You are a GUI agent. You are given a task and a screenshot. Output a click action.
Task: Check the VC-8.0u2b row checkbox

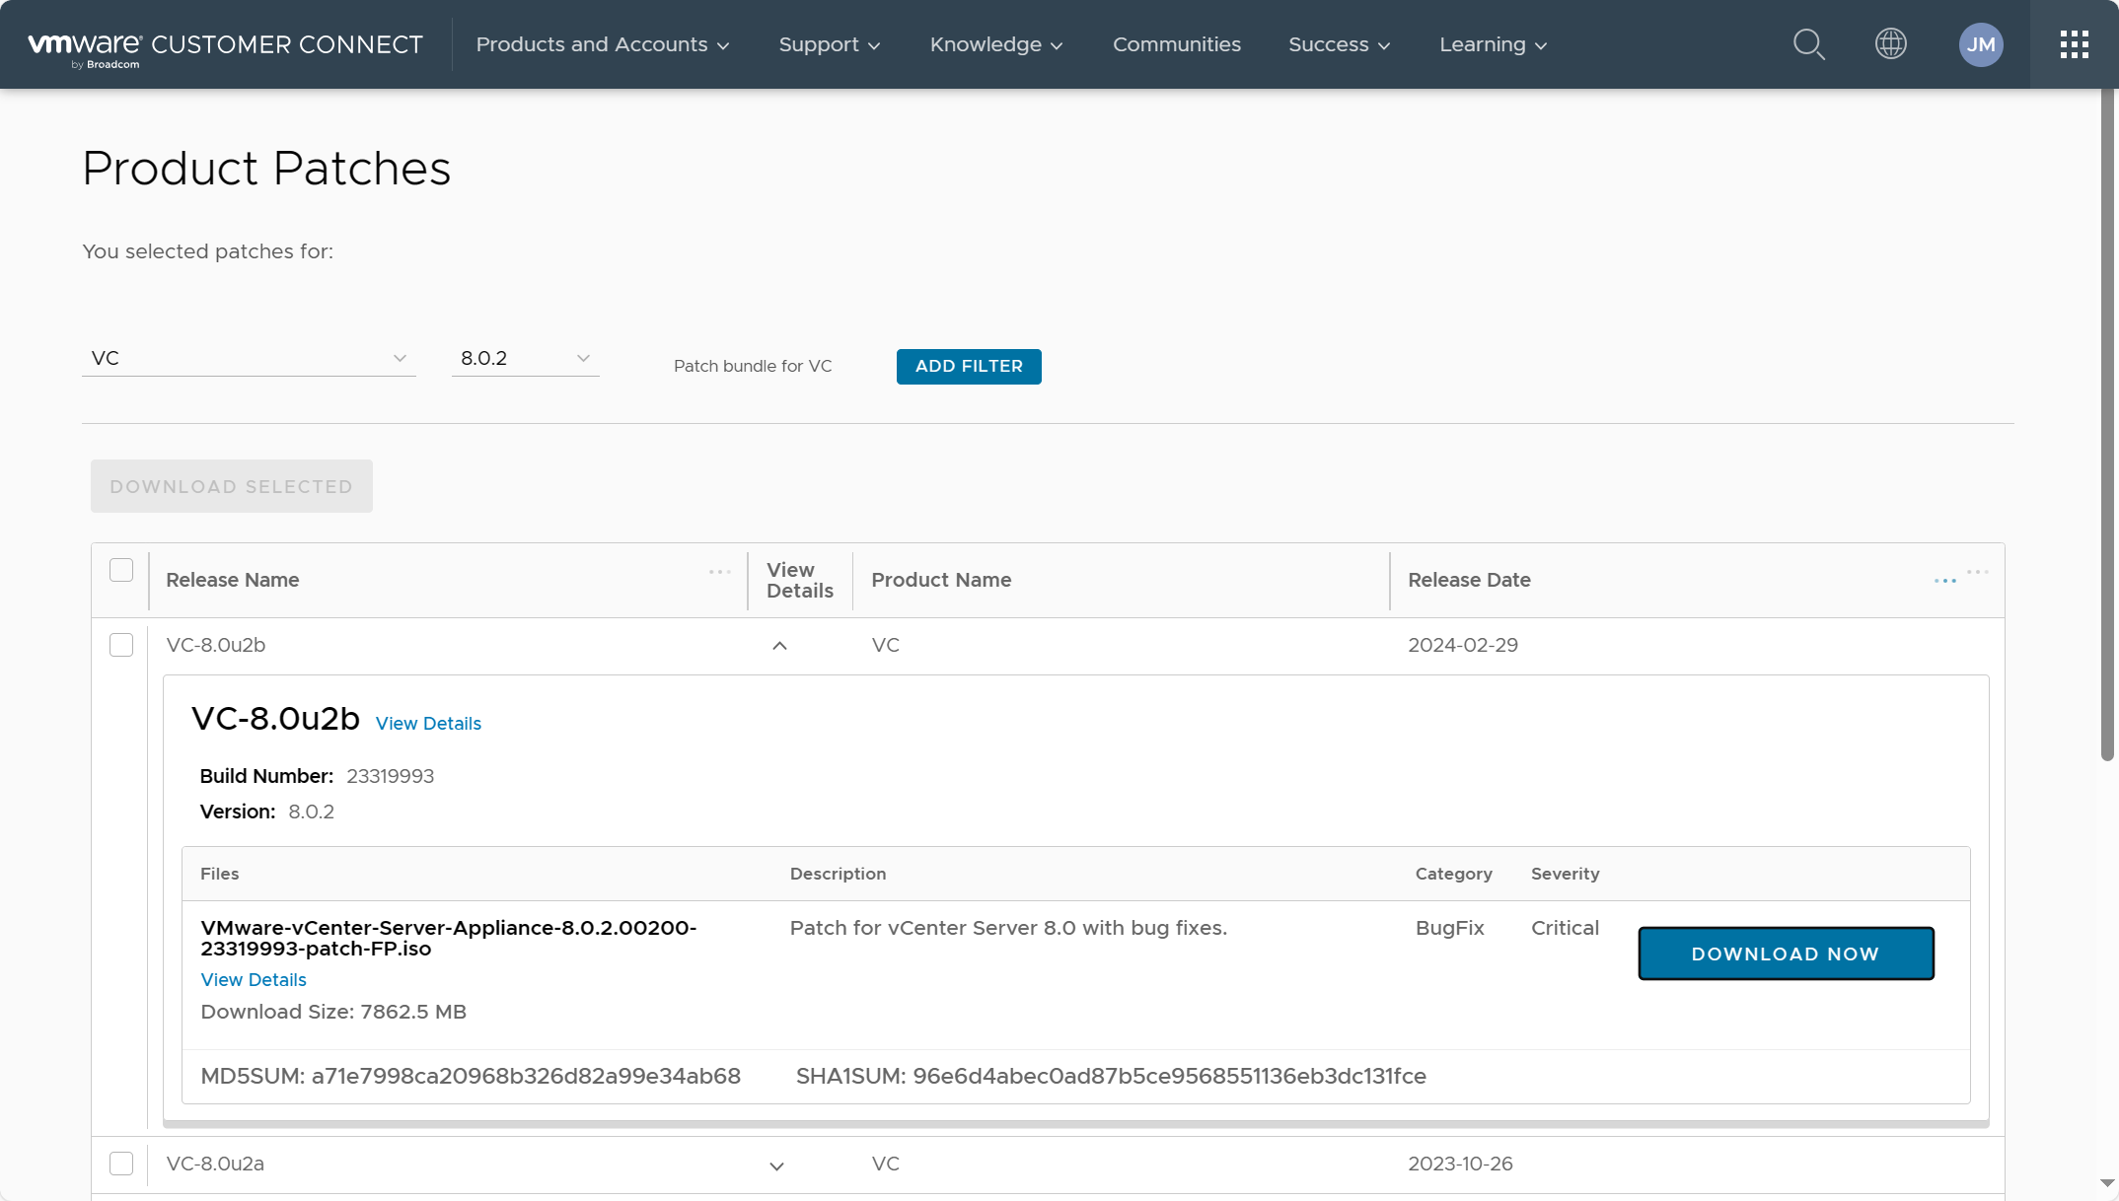pyautogui.click(x=121, y=645)
